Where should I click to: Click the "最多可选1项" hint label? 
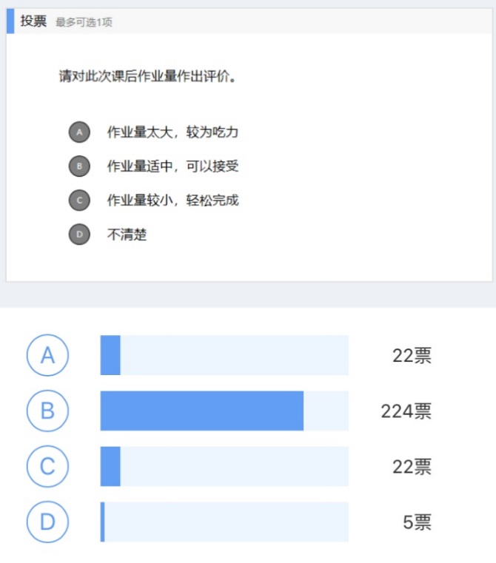(x=84, y=22)
